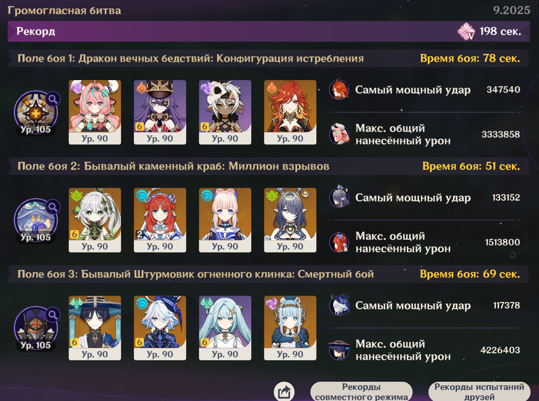This screenshot has width=539, height=401.
Task: Click magnifier on the third boss portrait
Action: point(53,315)
